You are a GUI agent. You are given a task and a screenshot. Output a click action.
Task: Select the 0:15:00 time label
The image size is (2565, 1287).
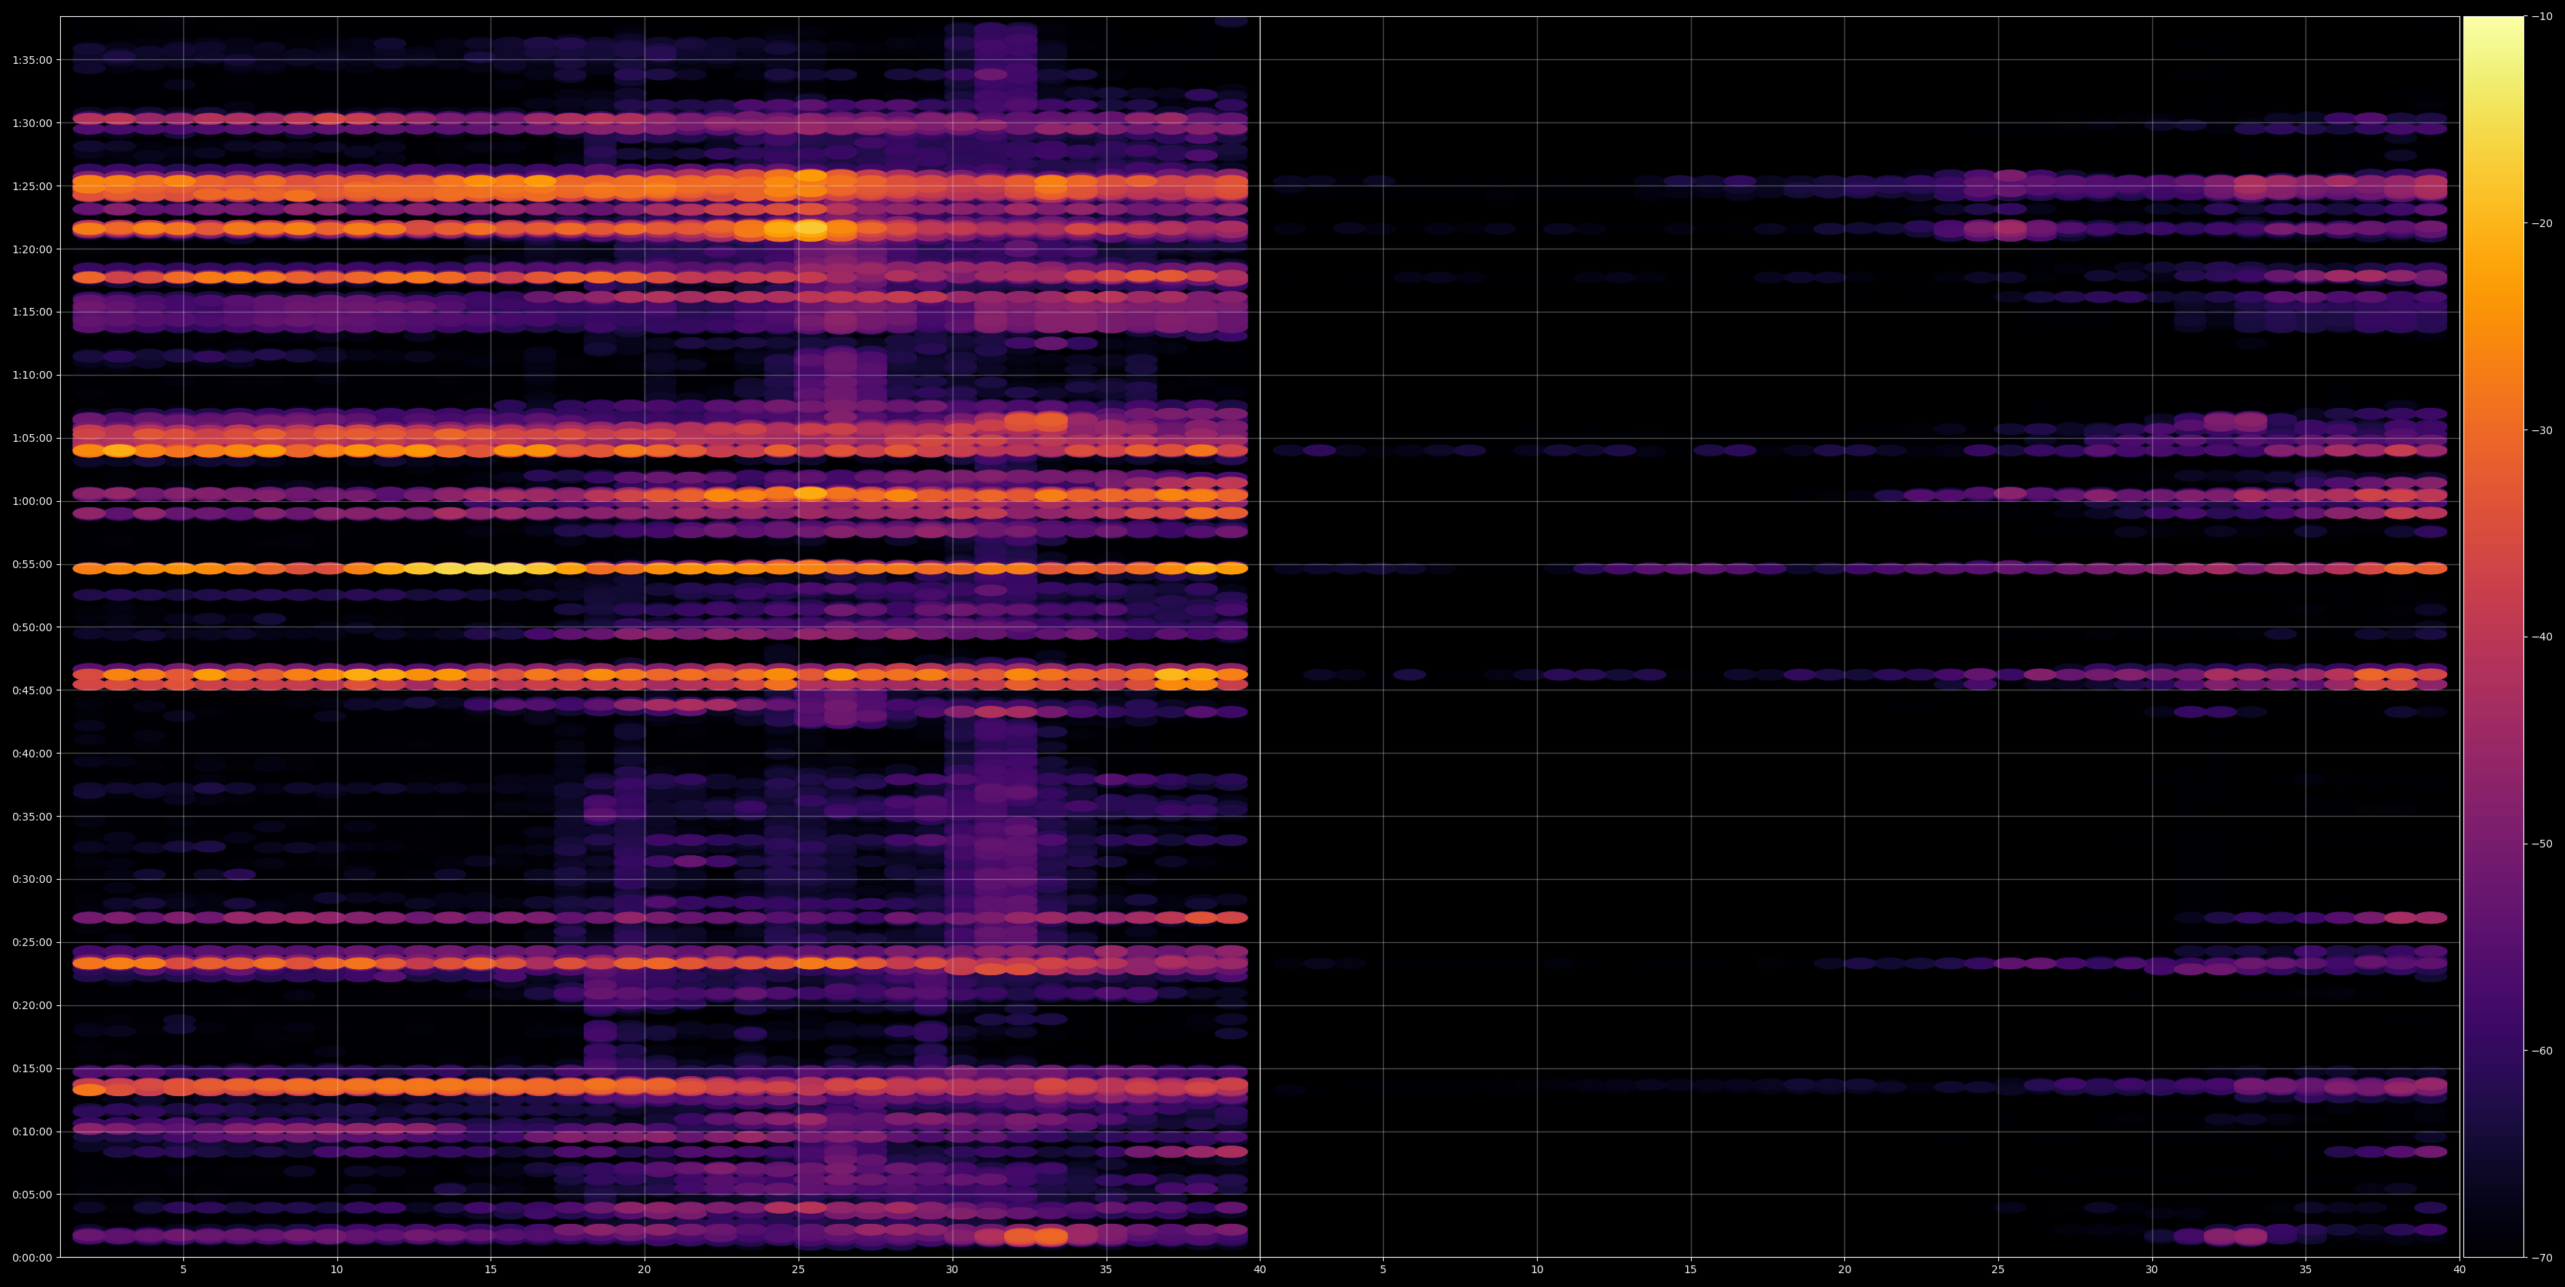click(x=32, y=1069)
